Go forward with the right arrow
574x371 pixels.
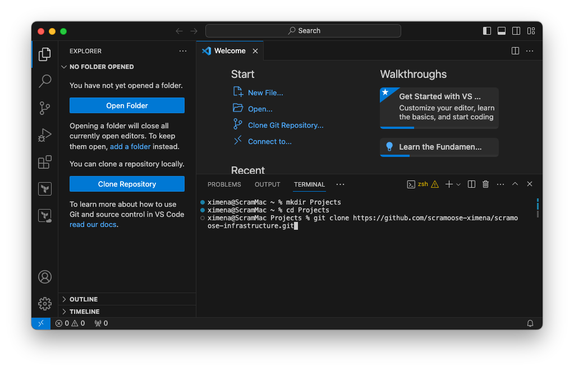point(194,31)
